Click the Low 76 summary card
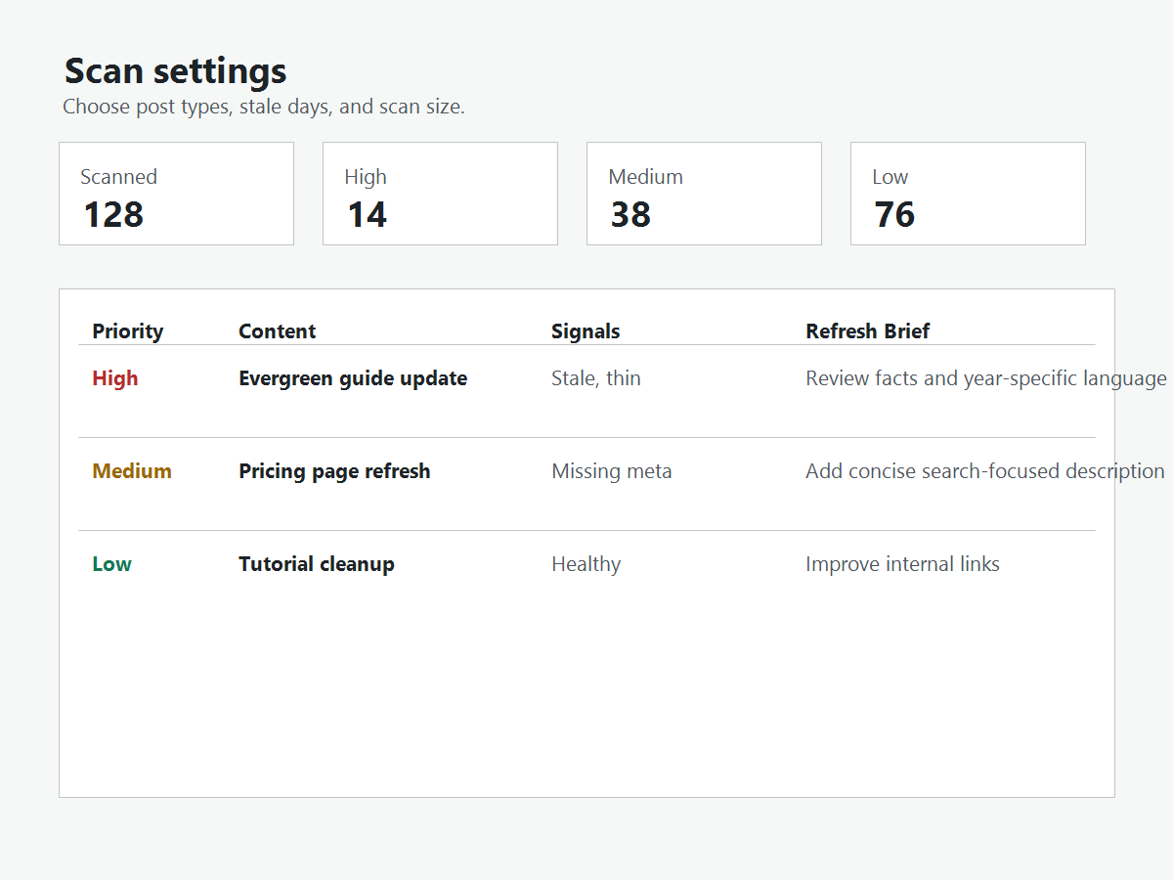1173x880 pixels. click(x=968, y=194)
